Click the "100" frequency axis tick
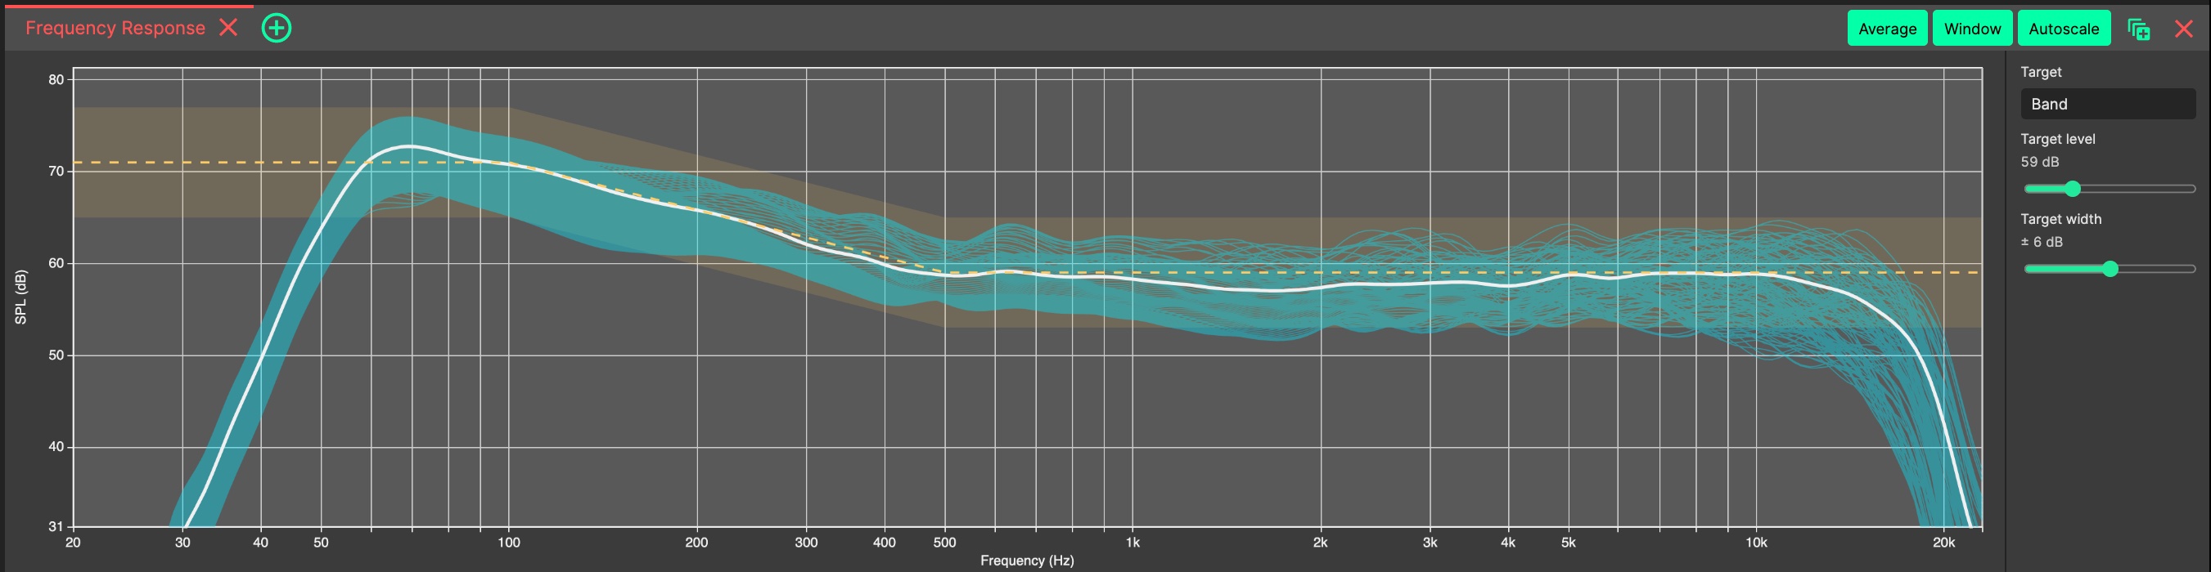The height and width of the screenshot is (572, 2211). tap(508, 542)
